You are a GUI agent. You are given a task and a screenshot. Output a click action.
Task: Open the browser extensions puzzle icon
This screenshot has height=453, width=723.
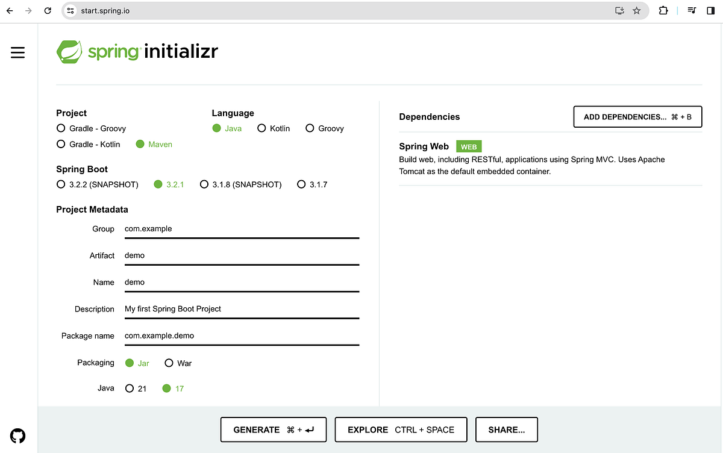[663, 10]
